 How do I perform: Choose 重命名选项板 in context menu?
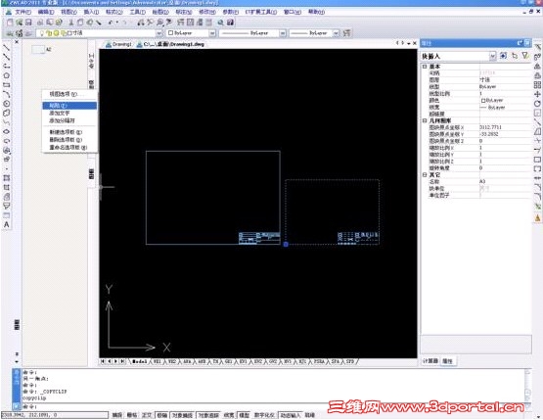click(69, 147)
